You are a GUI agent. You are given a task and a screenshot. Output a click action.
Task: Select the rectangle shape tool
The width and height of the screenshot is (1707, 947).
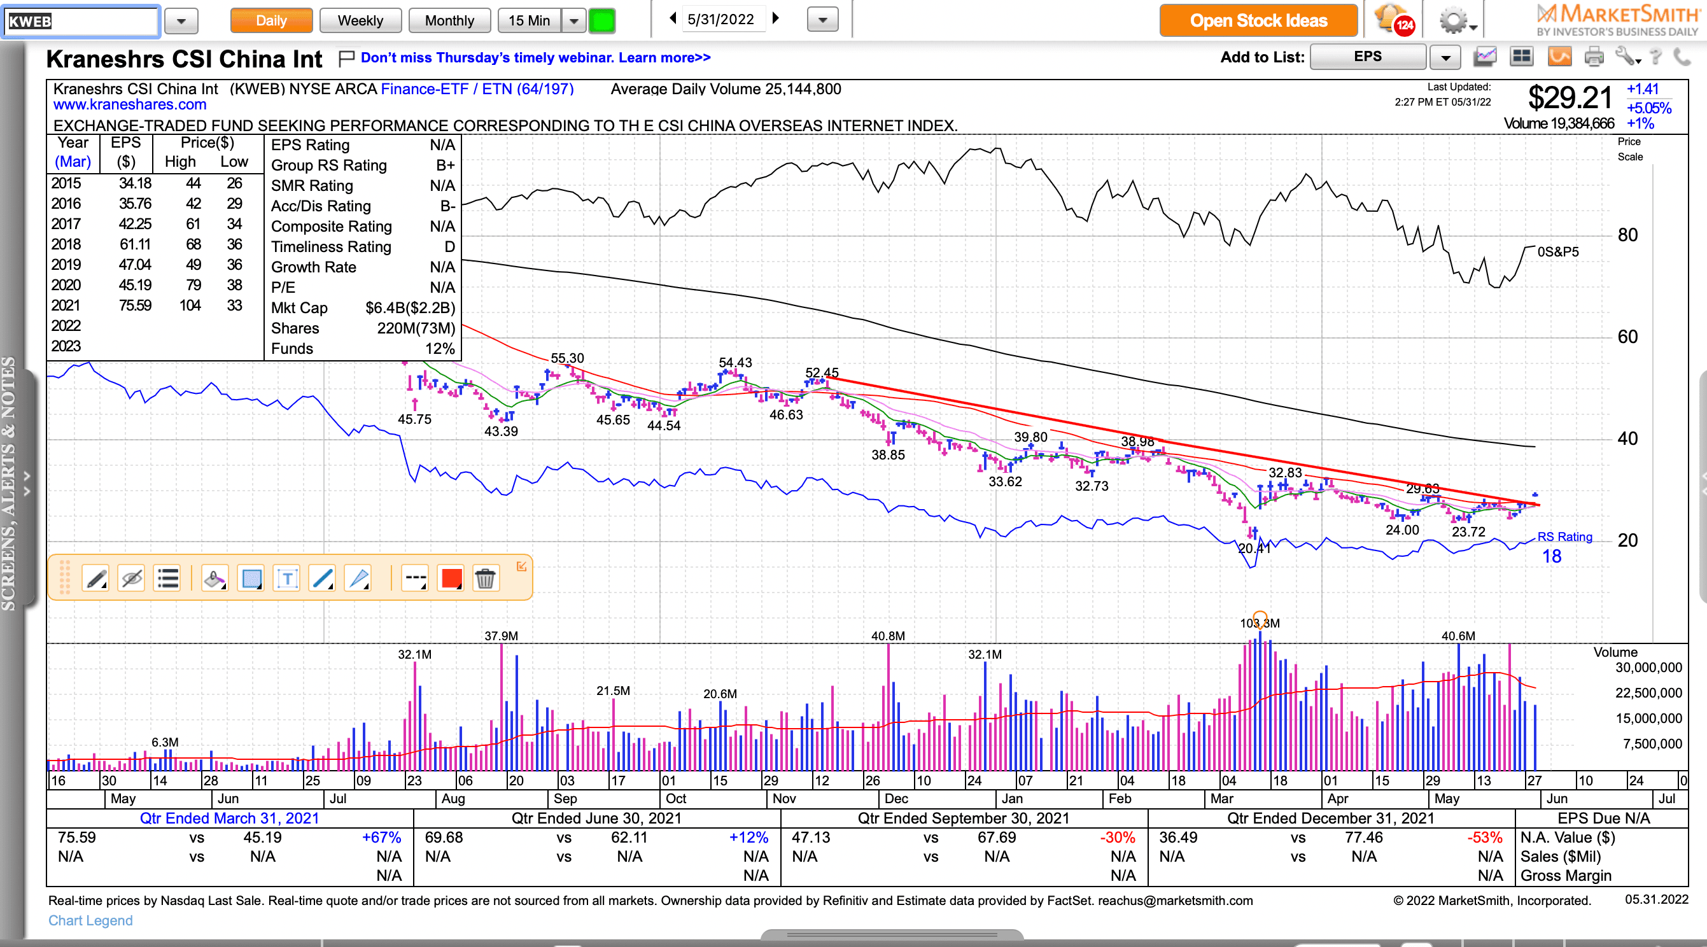tap(251, 579)
